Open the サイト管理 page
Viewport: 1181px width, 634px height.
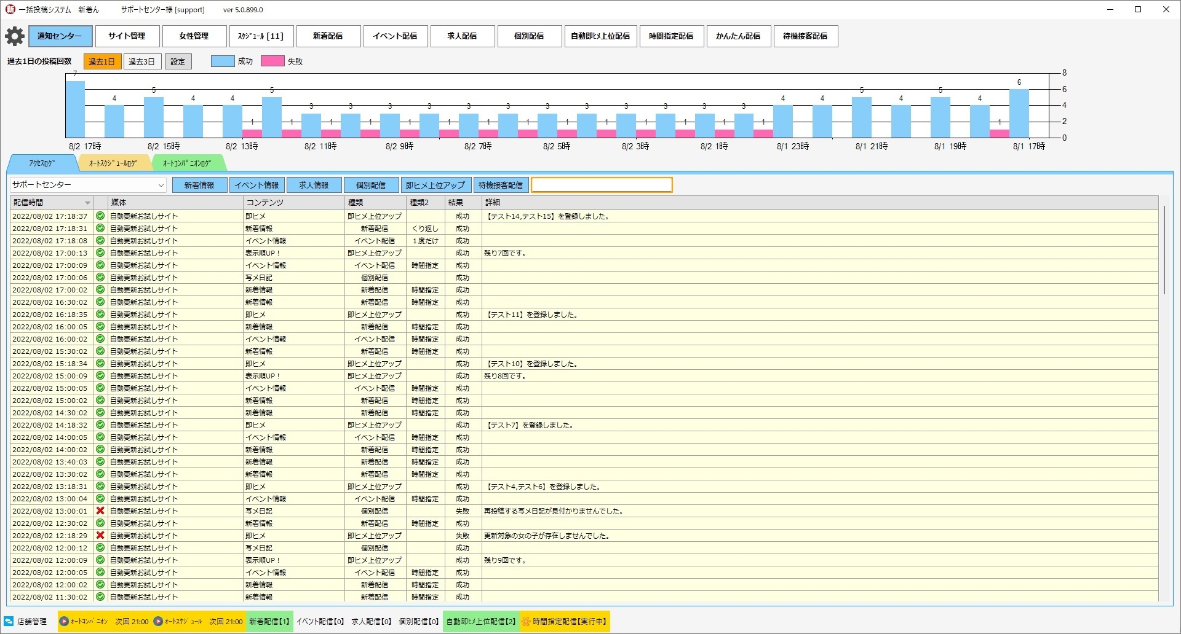tap(127, 36)
